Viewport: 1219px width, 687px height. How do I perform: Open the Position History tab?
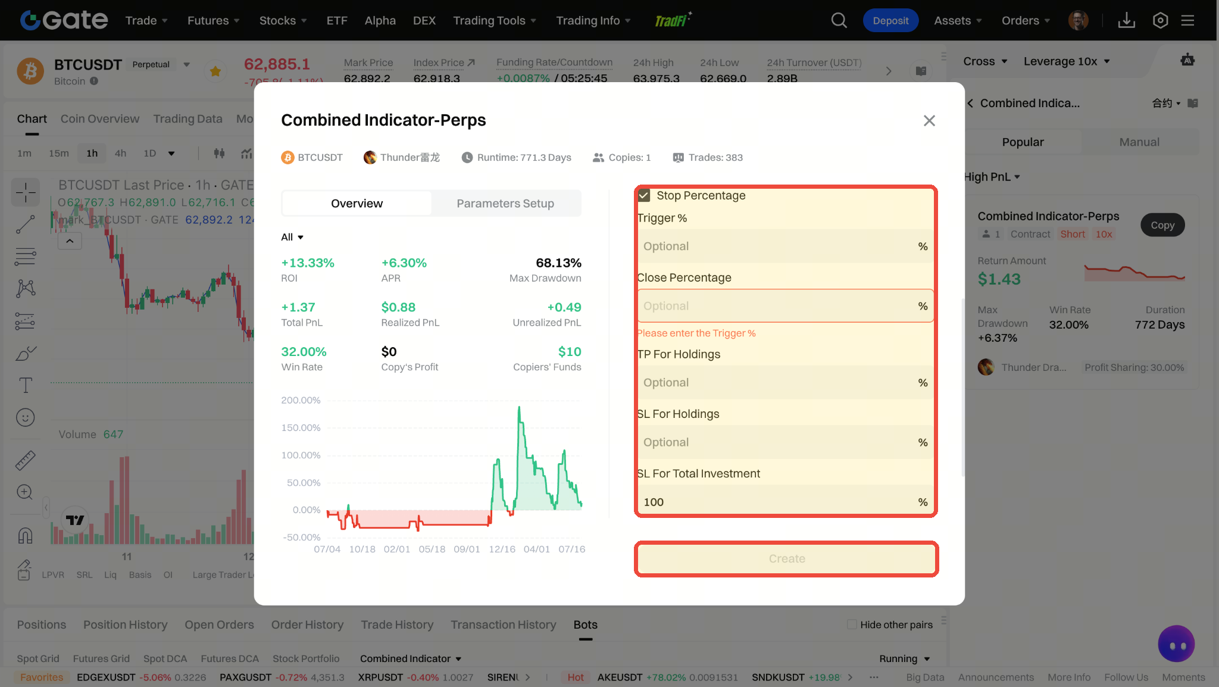click(125, 624)
